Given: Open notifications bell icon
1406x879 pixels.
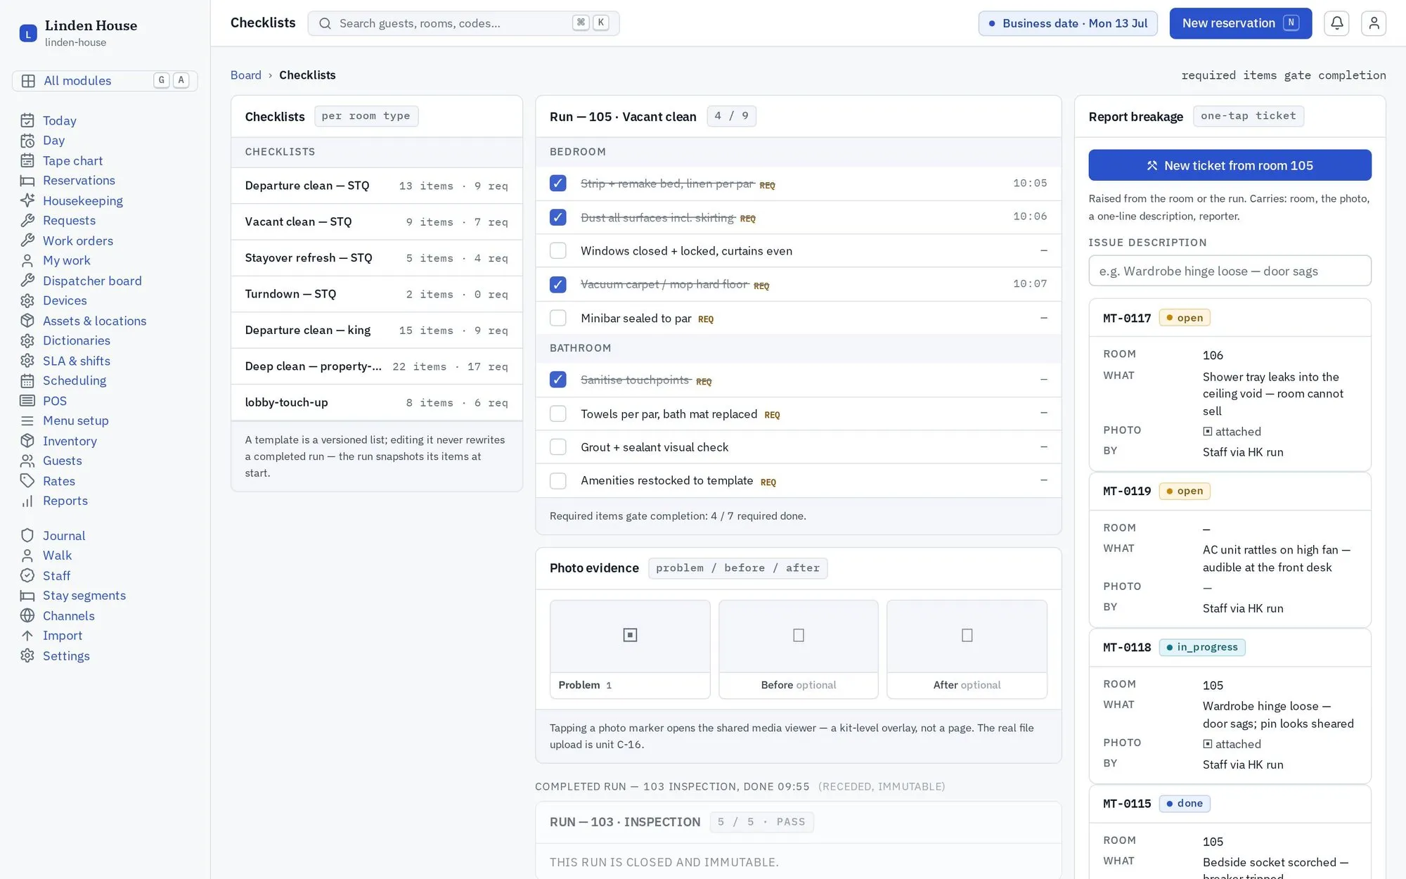Looking at the screenshot, I should pos(1336,23).
